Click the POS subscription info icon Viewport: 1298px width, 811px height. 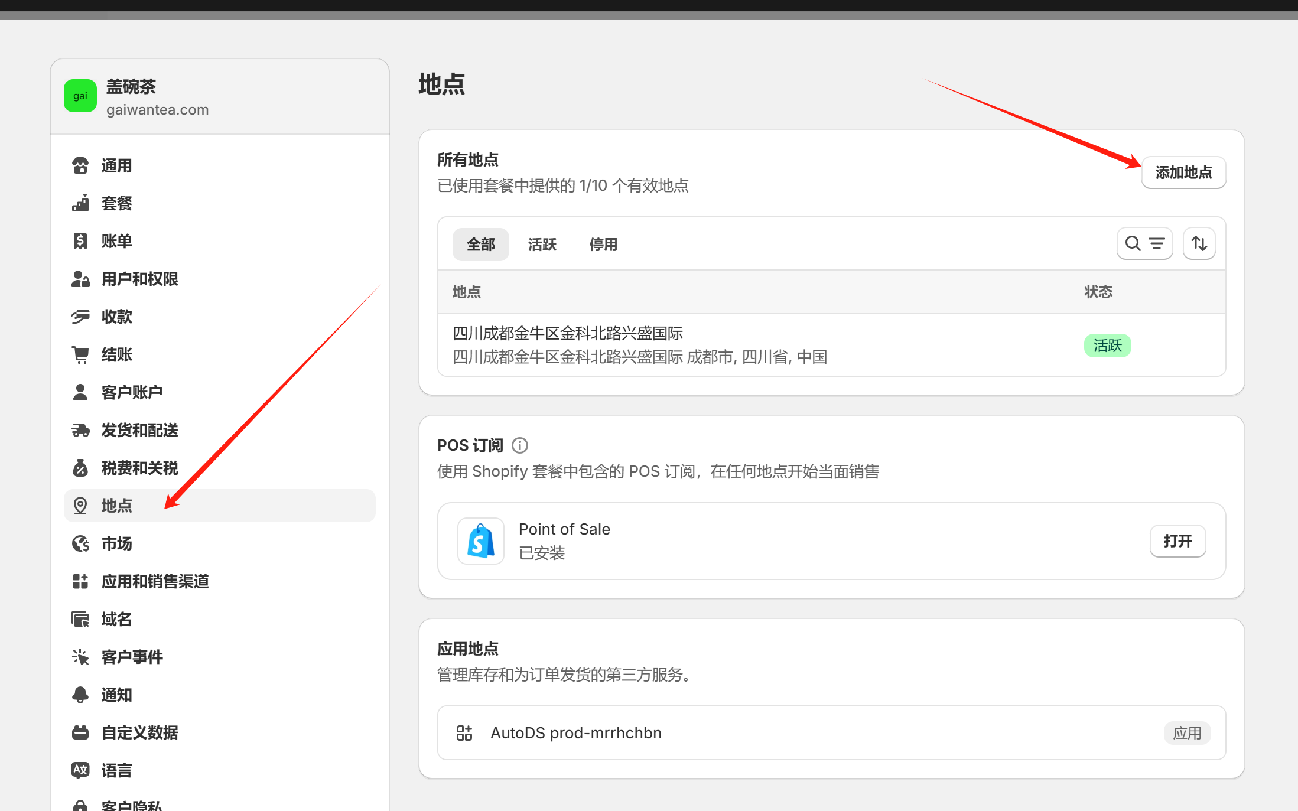[520, 445]
